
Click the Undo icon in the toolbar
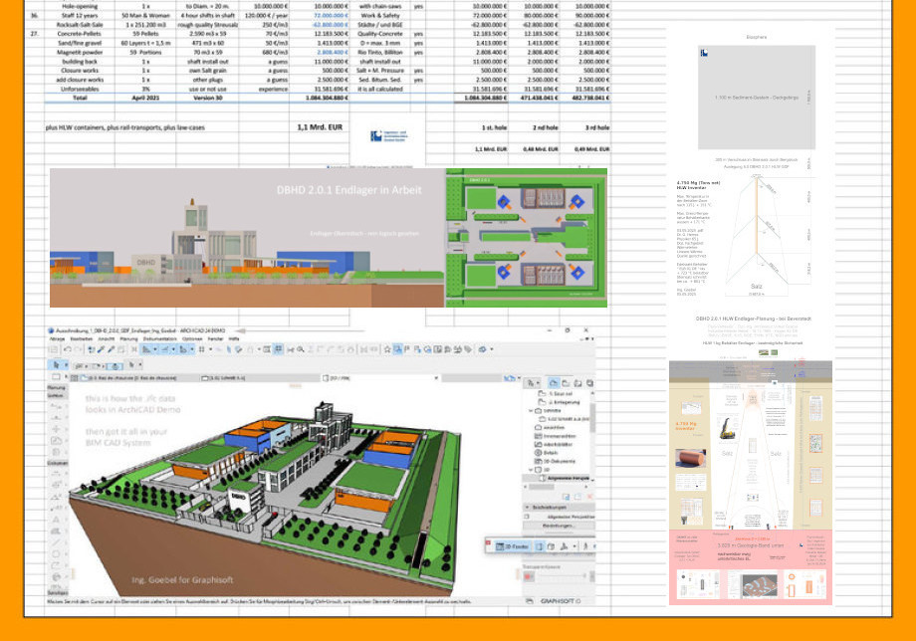(68, 349)
